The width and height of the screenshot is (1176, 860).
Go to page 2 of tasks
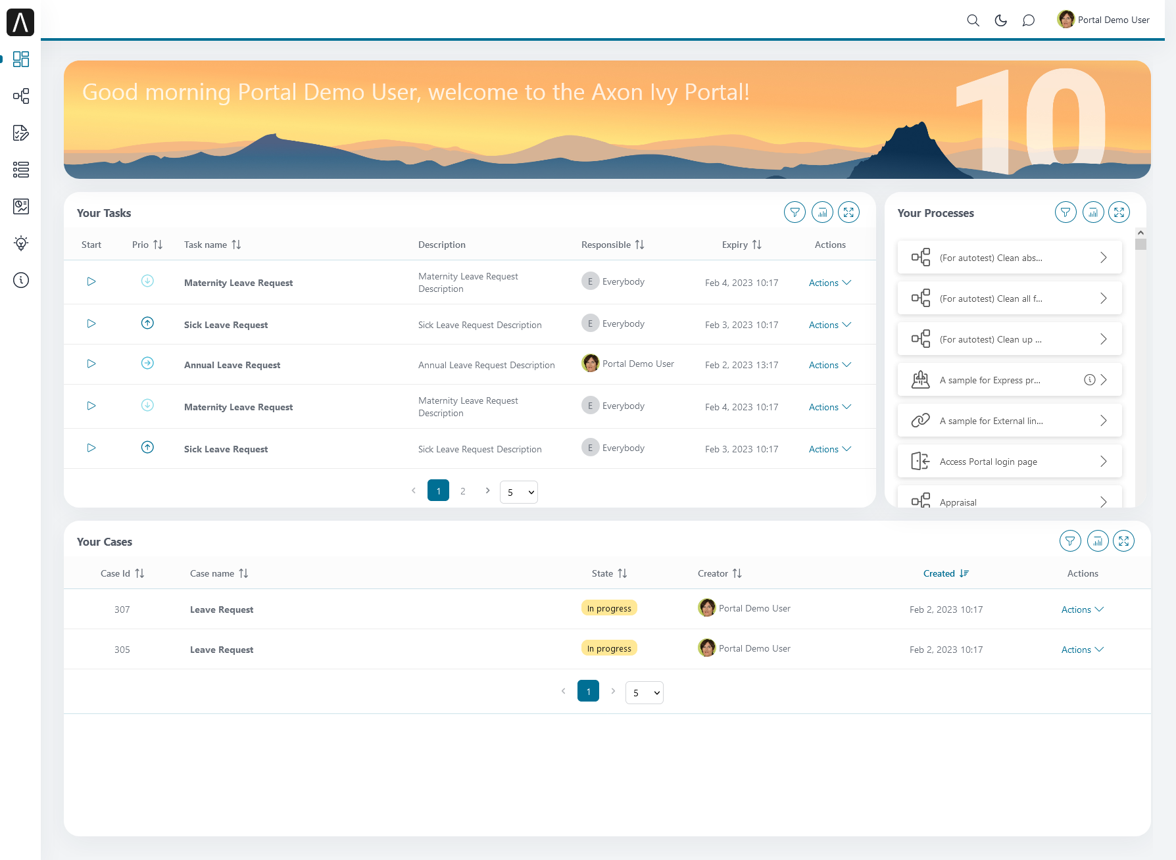[463, 491]
